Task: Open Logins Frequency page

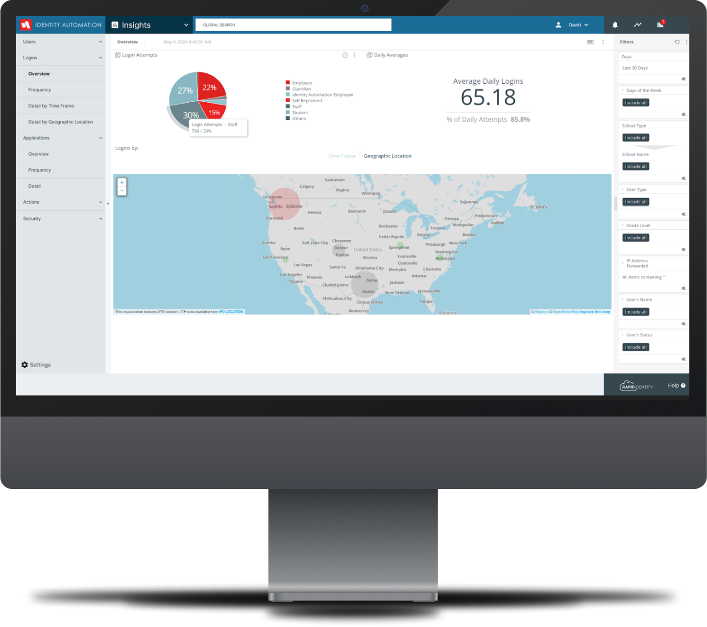Action: [40, 90]
